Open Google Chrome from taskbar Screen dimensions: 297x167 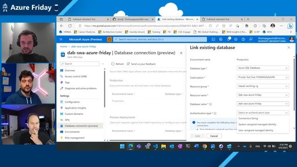click(x=205, y=146)
